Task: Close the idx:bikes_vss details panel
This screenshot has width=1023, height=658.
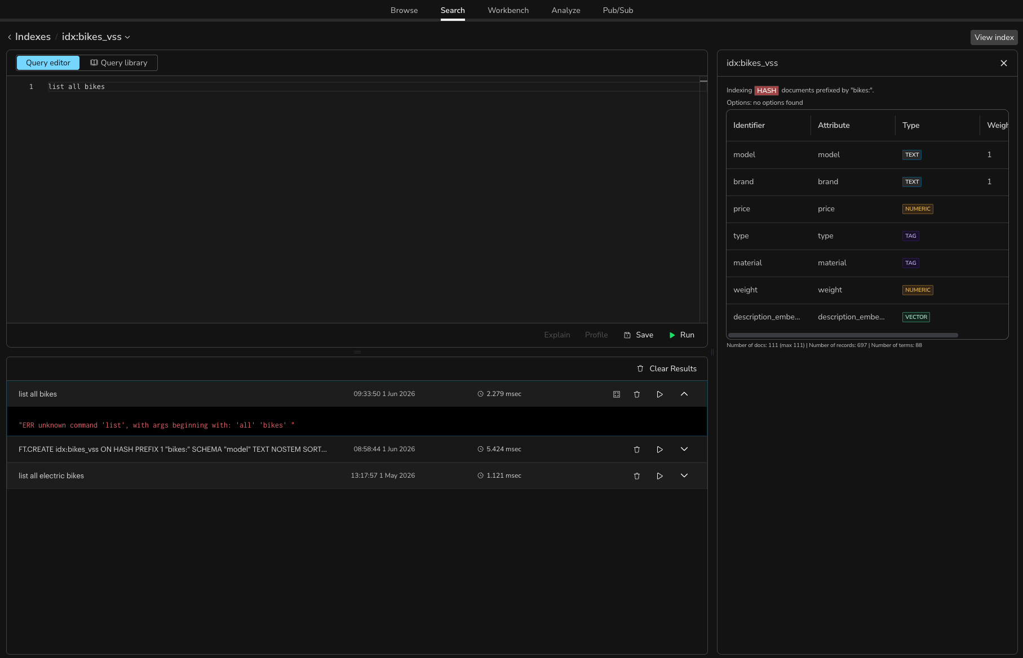Action: pyautogui.click(x=1003, y=63)
